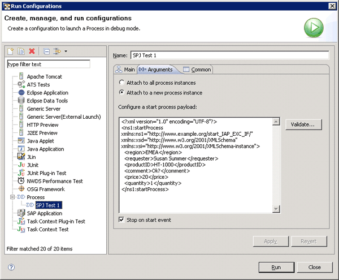
Task: Click the JUnit Plug-in Test icon
Action: [21, 173]
